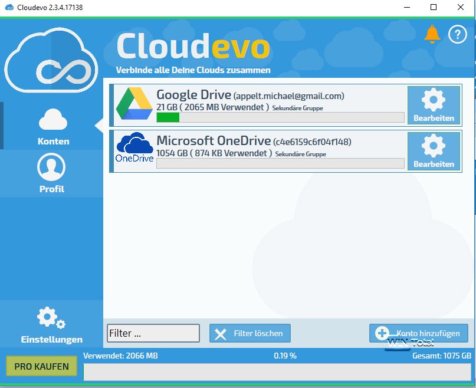Click the PRO KAUFEN button

42,366
